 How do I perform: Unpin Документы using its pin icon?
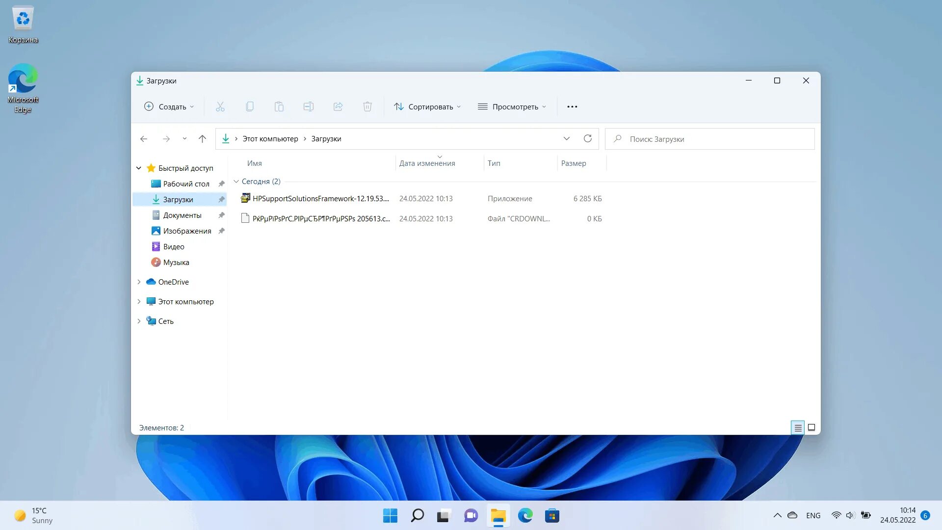click(x=221, y=215)
